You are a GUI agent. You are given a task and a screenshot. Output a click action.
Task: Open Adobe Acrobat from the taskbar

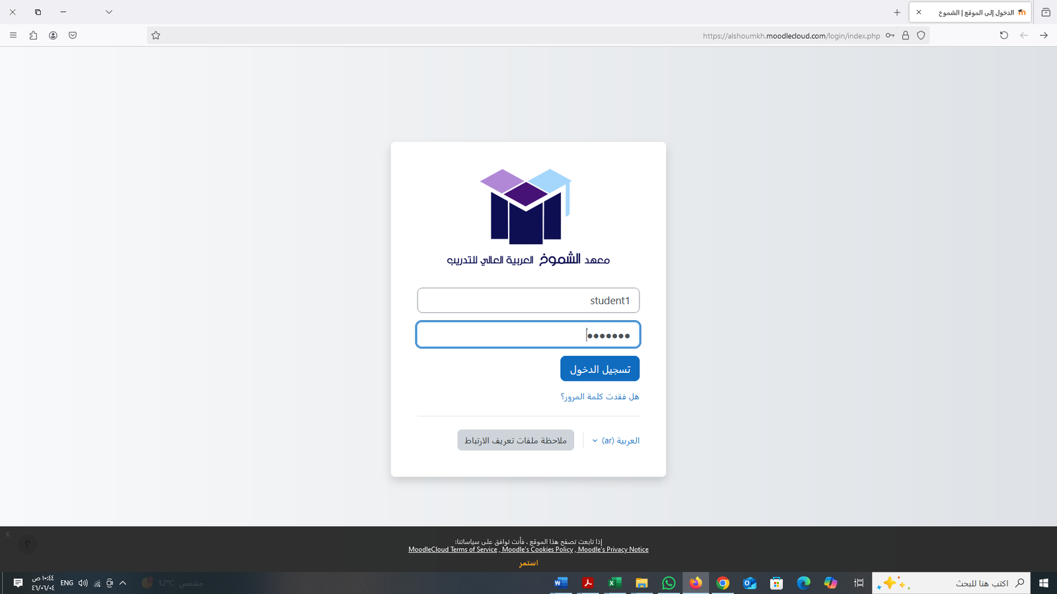point(587,583)
